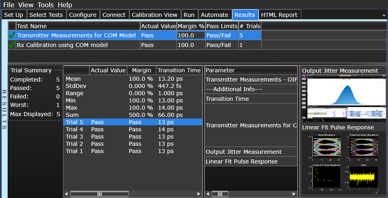Screen dimensions: 388x198
Task: Select the Trial 5 row
Action: [x=133, y=122]
